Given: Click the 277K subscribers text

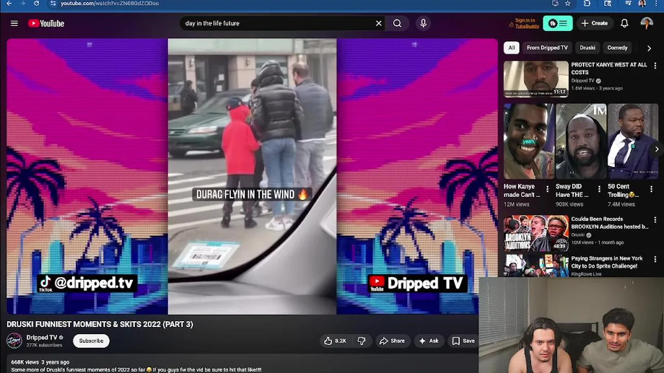Looking at the screenshot, I should pyautogui.click(x=44, y=345).
